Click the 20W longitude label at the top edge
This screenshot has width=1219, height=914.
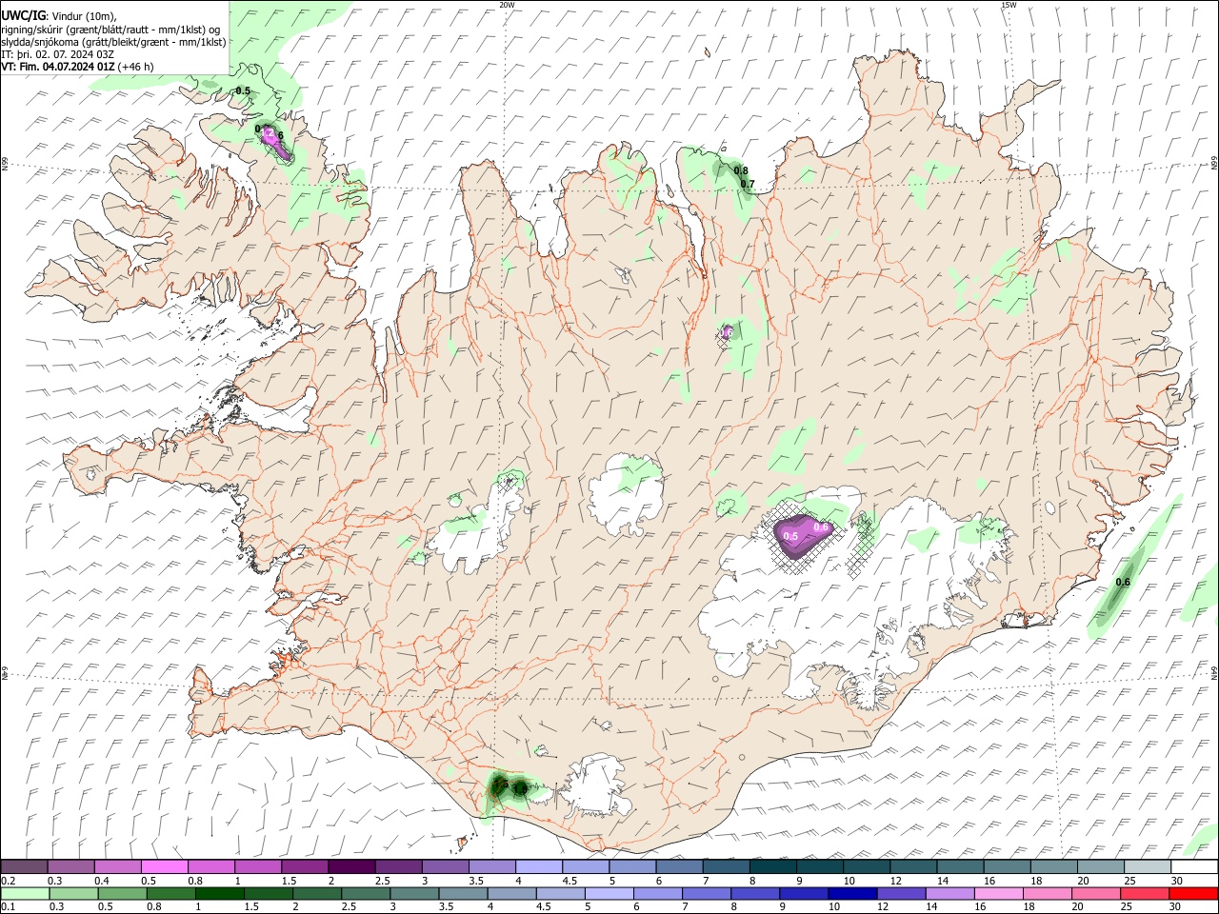(507, 5)
